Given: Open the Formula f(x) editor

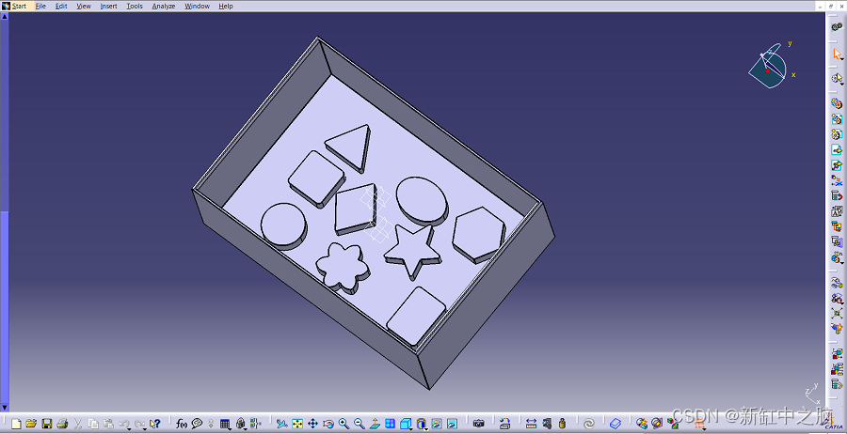Looking at the screenshot, I should [x=182, y=424].
